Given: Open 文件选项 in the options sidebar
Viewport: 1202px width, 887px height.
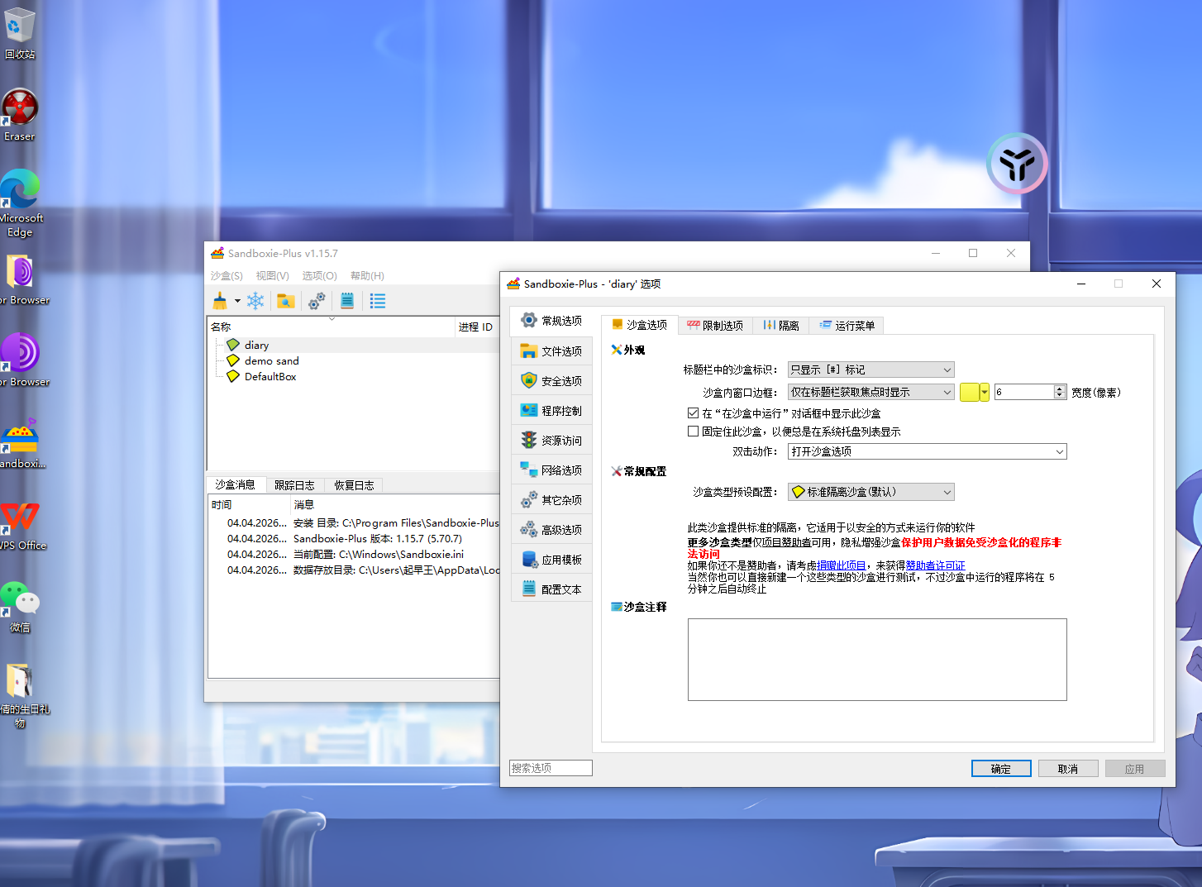Looking at the screenshot, I should pyautogui.click(x=551, y=351).
